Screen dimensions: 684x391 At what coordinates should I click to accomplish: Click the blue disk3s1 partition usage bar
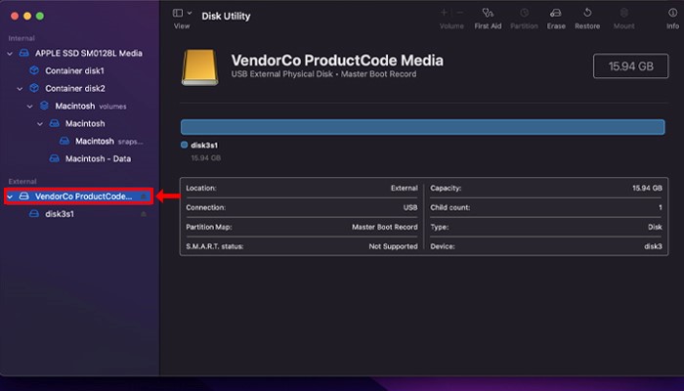422,126
